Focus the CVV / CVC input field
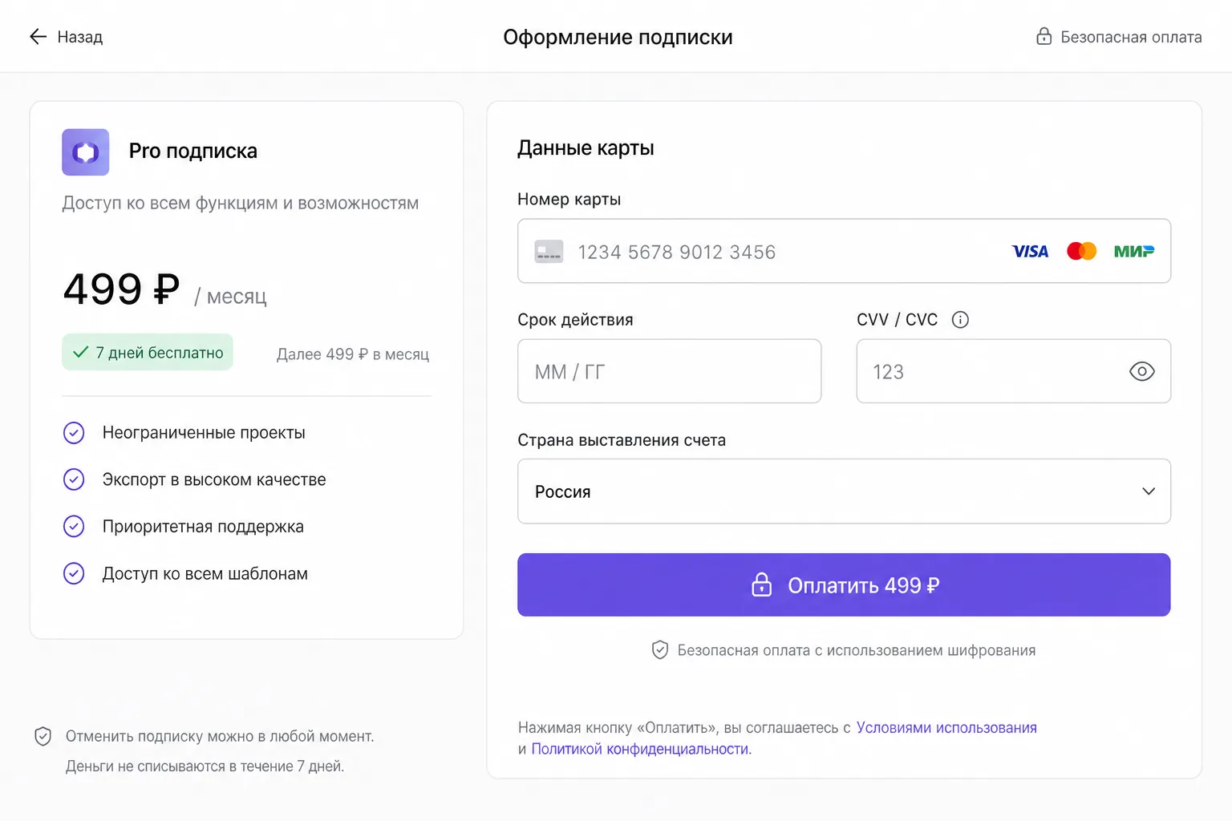Image resolution: width=1232 pixels, height=821 pixels. (1013, 371)
